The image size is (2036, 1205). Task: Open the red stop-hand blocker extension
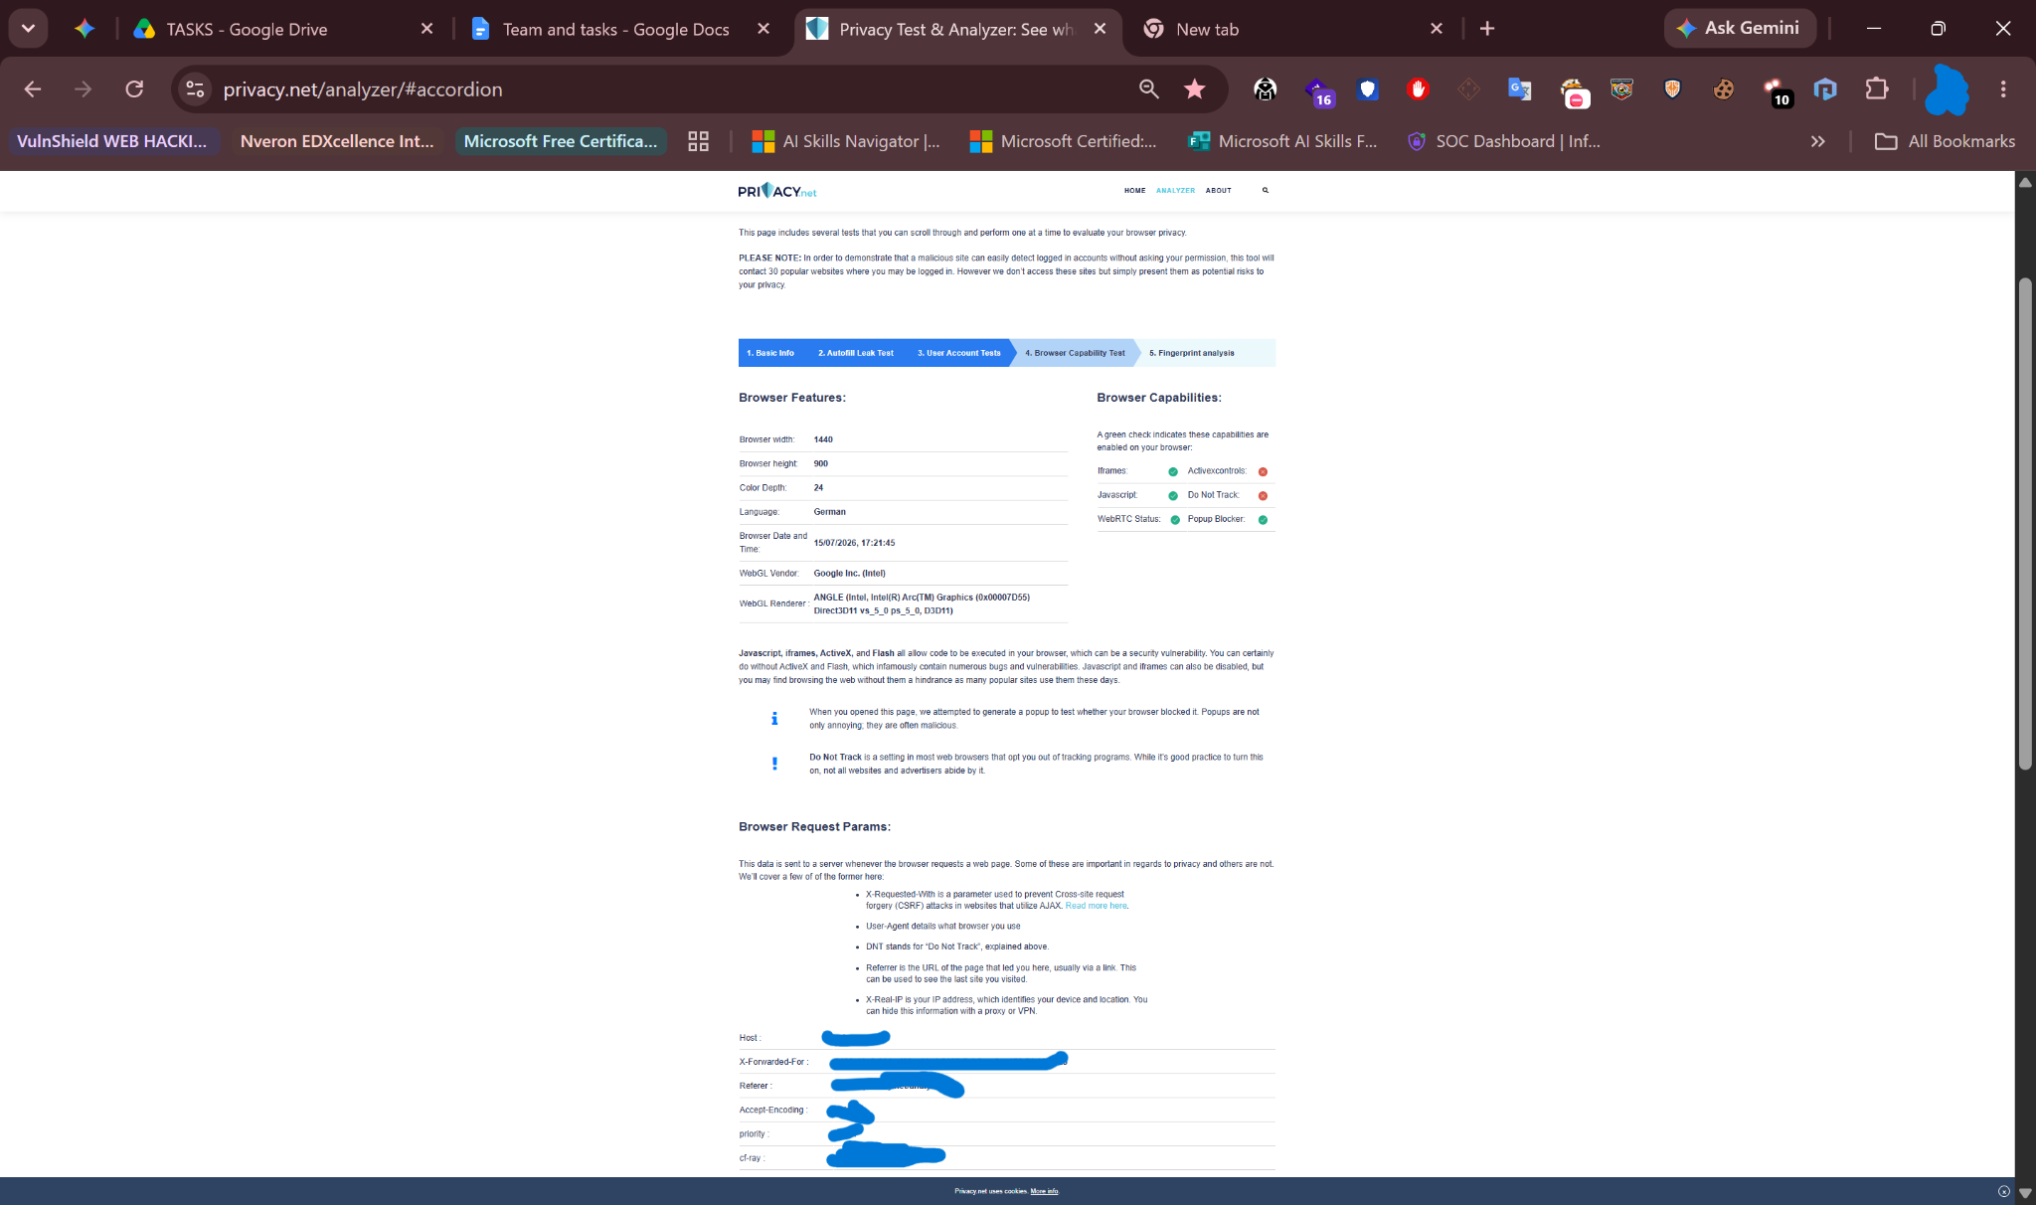[x=1419, y=89]
